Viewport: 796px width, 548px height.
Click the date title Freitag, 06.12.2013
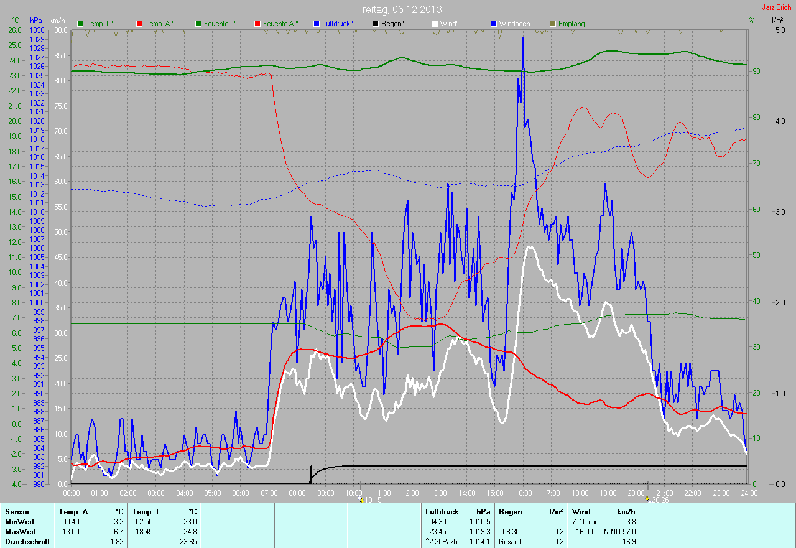point(398,9)
